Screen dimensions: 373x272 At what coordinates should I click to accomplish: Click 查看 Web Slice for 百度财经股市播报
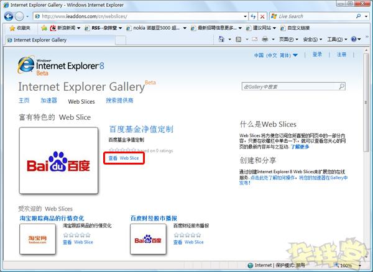coord(188,242)
